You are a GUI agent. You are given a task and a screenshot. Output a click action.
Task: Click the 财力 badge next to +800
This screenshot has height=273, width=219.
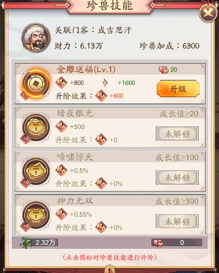click(x=61, y=82)
